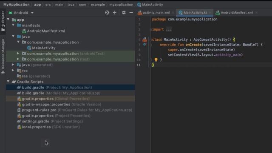Collapse the java folder

[x=13, y=37]
